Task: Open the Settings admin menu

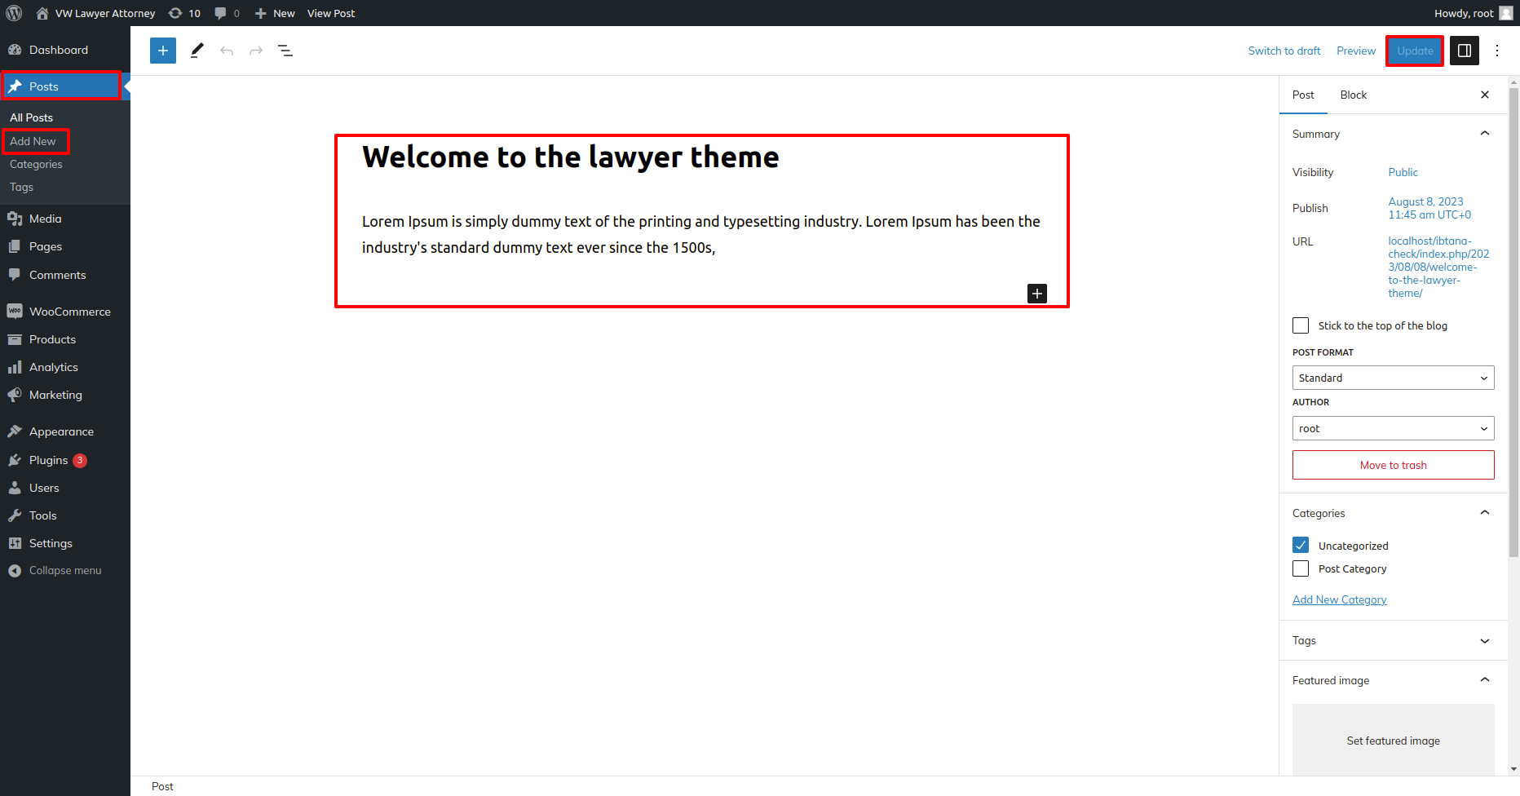Action: pos(65,543)
